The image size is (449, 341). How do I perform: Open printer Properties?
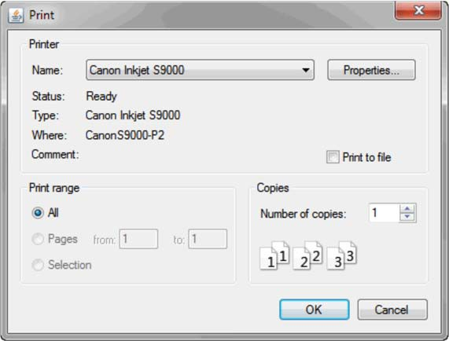pos(371,70)
